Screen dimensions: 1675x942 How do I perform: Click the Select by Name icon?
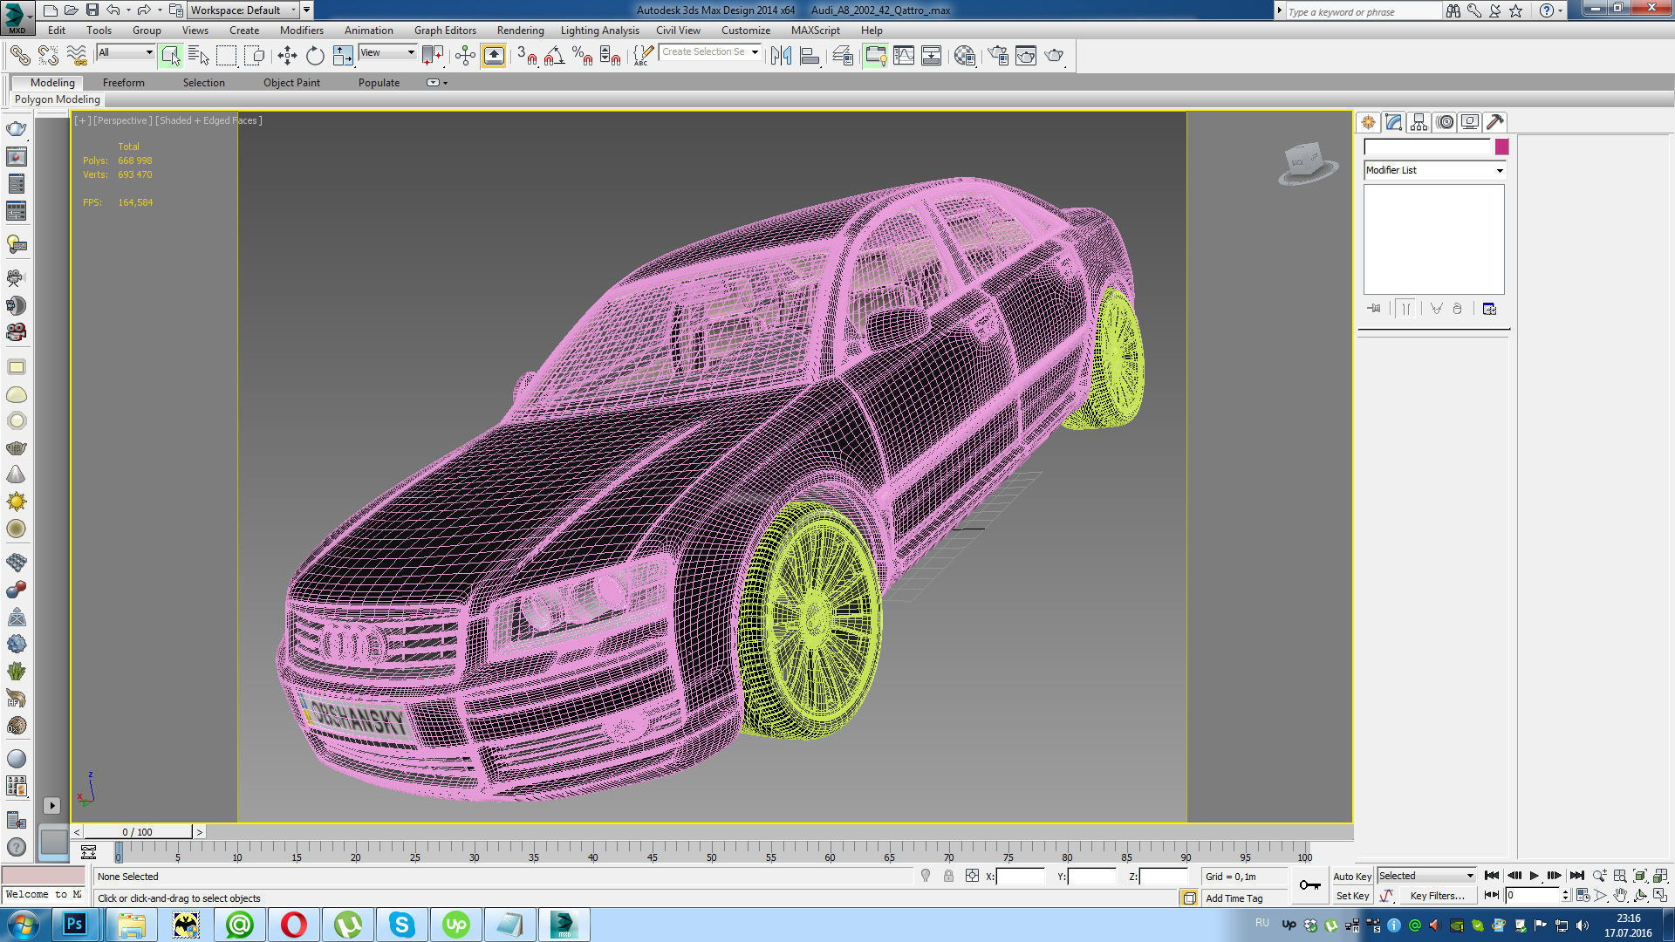pyautogui.click(x=199, y=56)
